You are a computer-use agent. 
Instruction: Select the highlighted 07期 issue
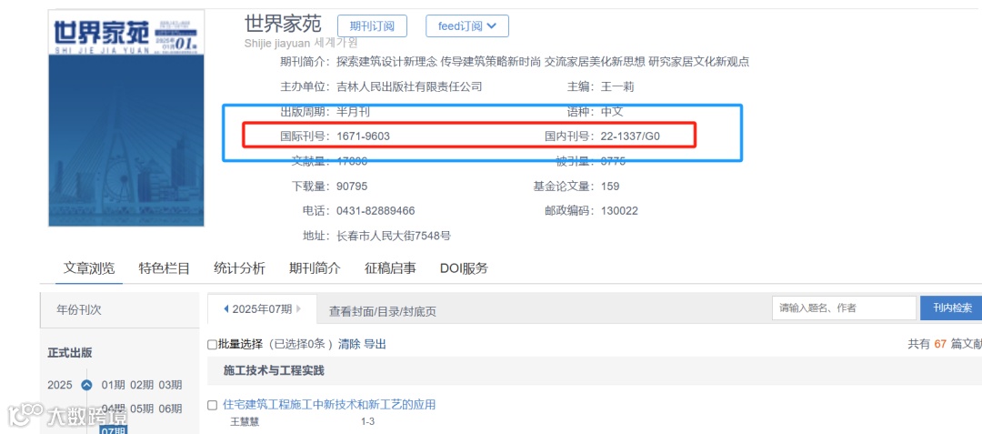[x=114, y=429]
